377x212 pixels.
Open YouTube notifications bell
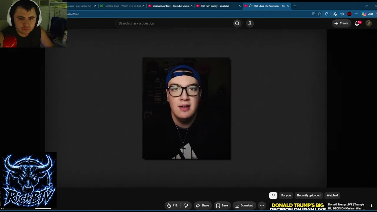[x=357, y=23]
